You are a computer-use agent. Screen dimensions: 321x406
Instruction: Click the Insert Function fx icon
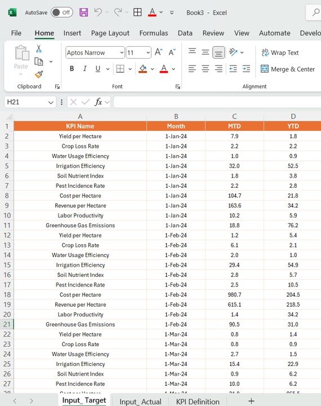click(x=99, y=102)
